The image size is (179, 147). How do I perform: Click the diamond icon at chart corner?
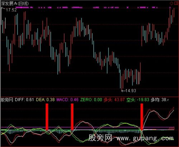pyautogui.click(x=171, y=3)
